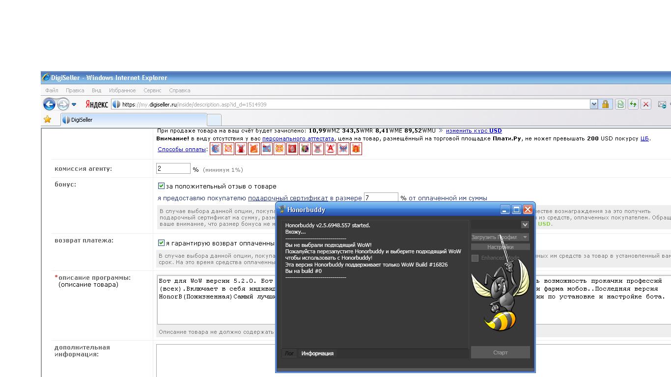Open the Справка menu

pos(179,90)
